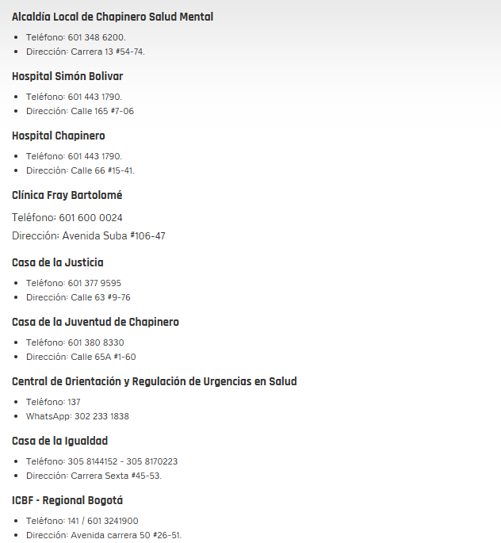Click the phone number 601 377 9595
Viewport: 501px width, 543px height.
94,283
